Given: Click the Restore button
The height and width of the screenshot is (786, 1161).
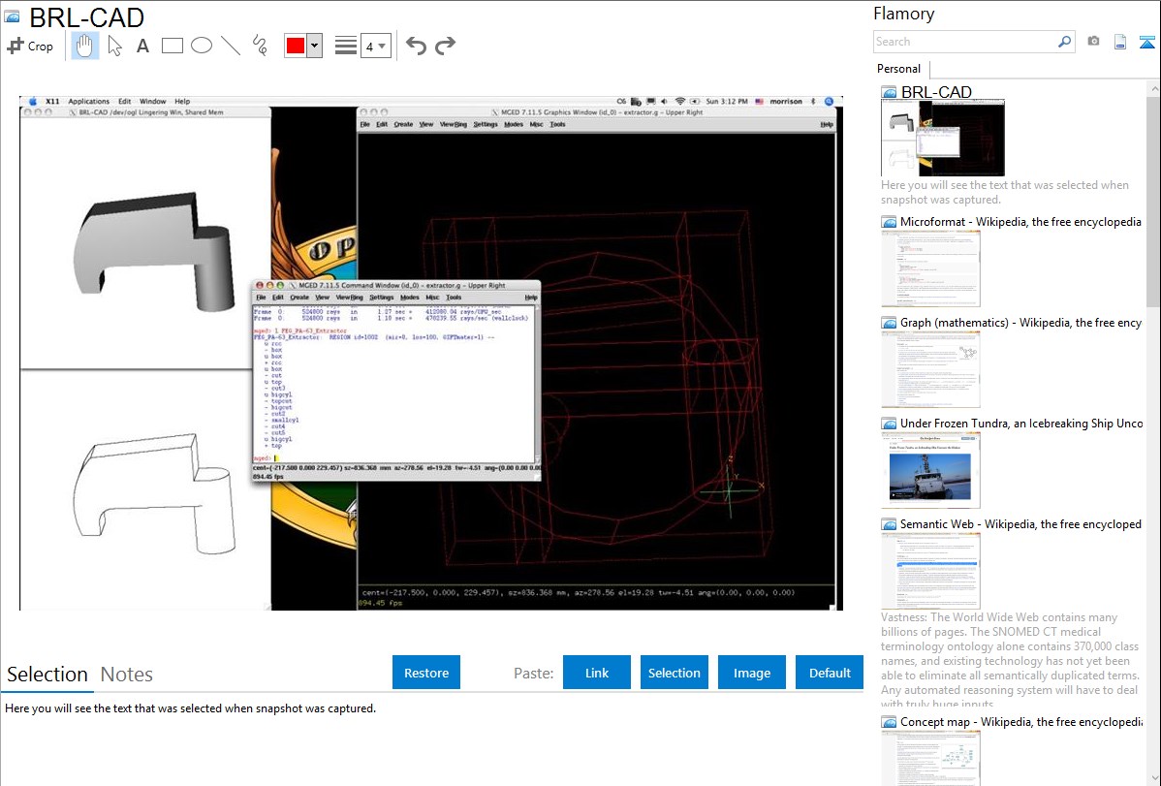Looking at the screenshot, I should [426, 673].
